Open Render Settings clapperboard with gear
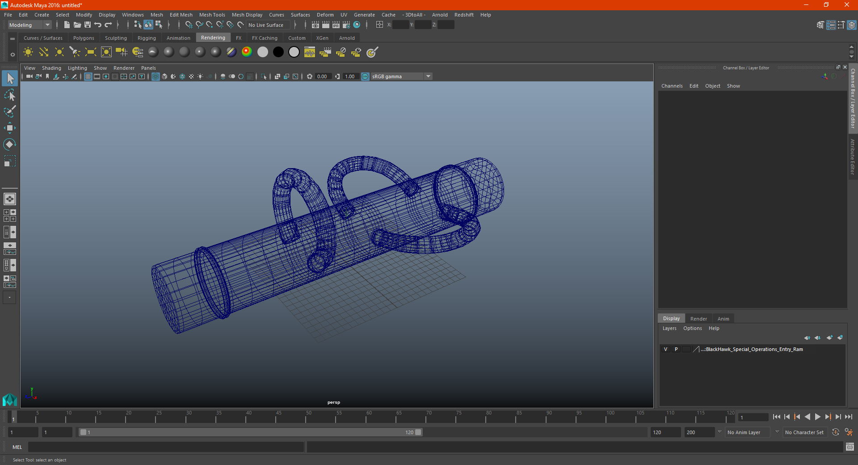The height and width of the screenshot is (465, 858). [x=346, y=25]
